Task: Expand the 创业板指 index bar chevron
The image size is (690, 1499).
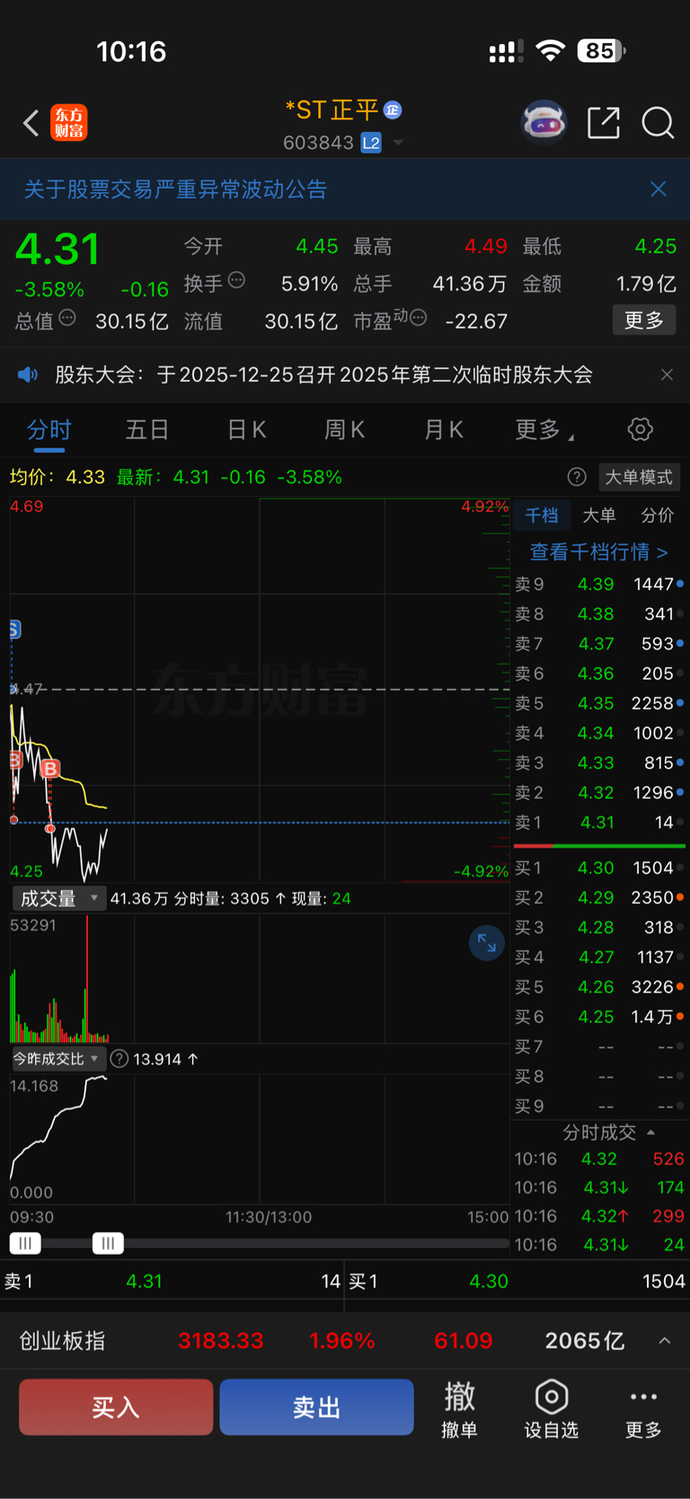Action: (x=665, y=1341)
